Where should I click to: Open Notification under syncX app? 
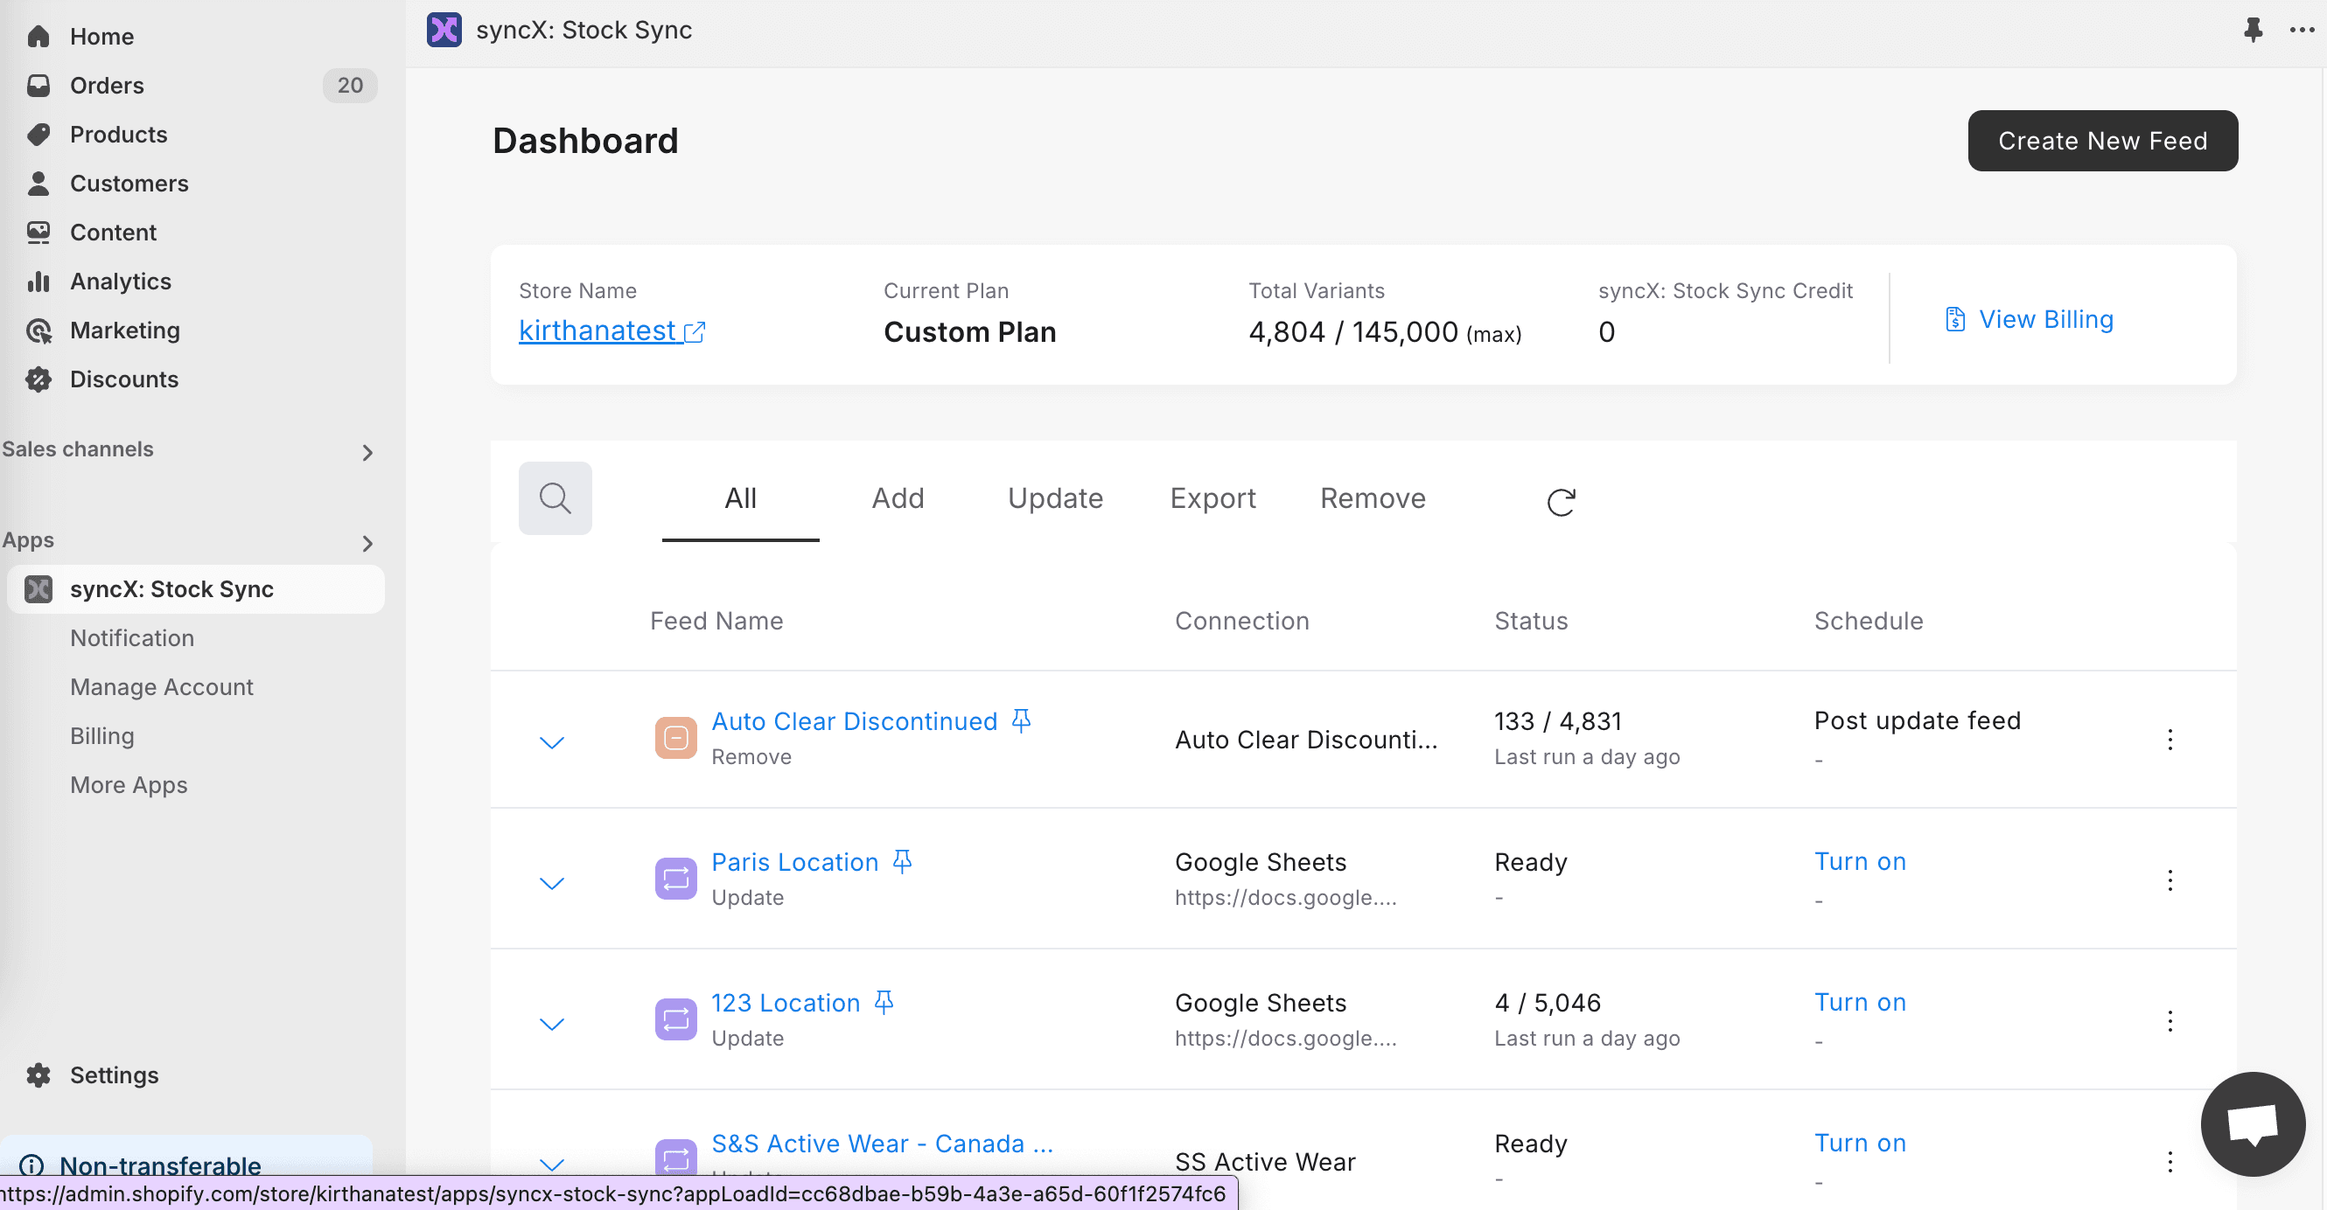132,637
